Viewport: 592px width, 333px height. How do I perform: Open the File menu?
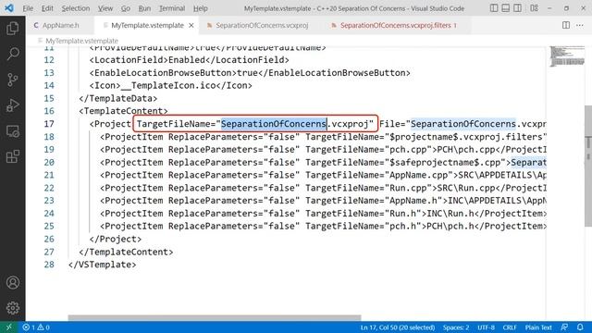click(28, 8)
